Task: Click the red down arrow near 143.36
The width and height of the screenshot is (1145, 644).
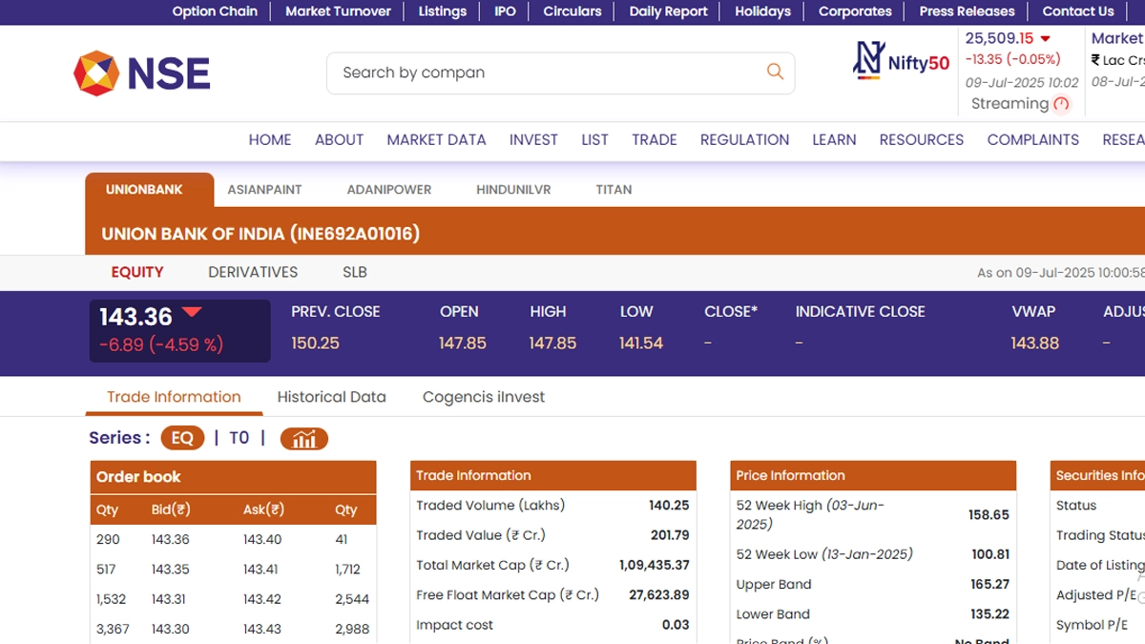Action: (x=192, y=312)
